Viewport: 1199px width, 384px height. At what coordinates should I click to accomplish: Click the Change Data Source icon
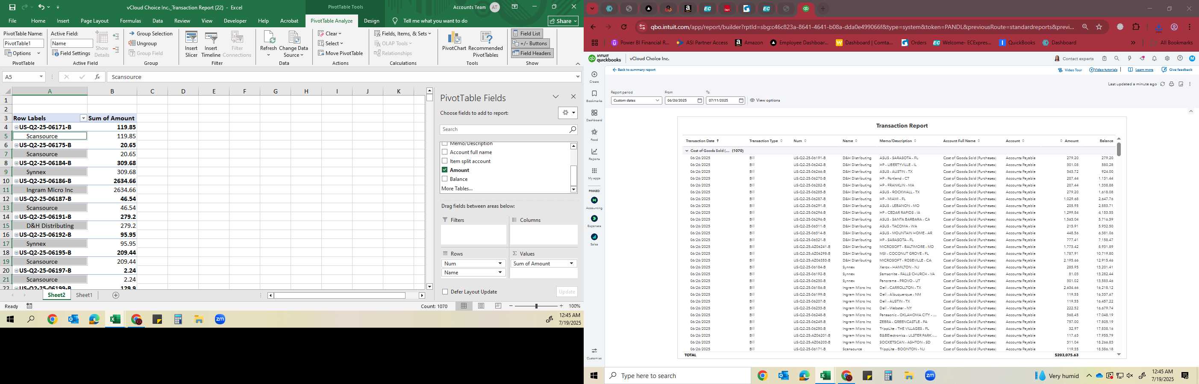click(x=293, y=44)
